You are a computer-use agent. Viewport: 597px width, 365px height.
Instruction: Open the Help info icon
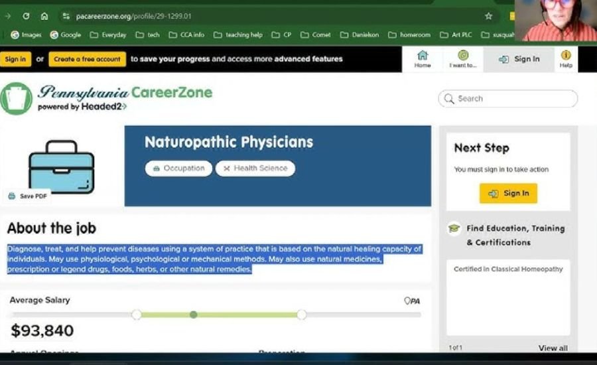566,59
